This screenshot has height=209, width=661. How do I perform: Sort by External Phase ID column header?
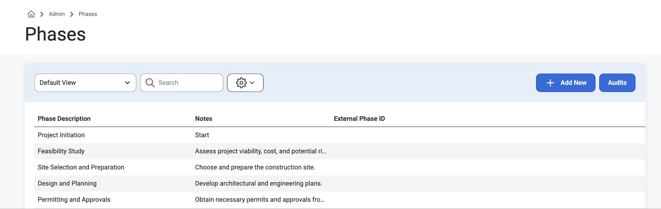359,119
